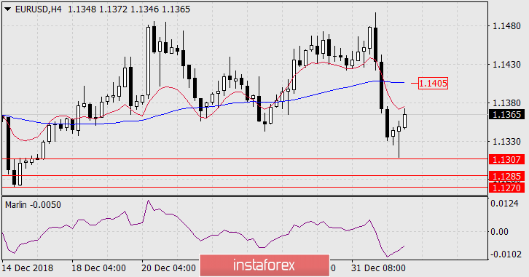Select the 20 Dec 04:00 time label
529x277 pixels.
pos(168,268)
